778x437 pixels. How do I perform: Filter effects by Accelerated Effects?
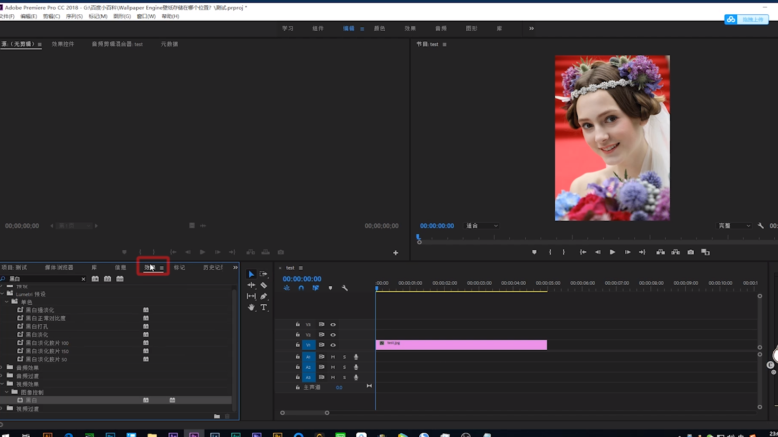pos(95,279)
